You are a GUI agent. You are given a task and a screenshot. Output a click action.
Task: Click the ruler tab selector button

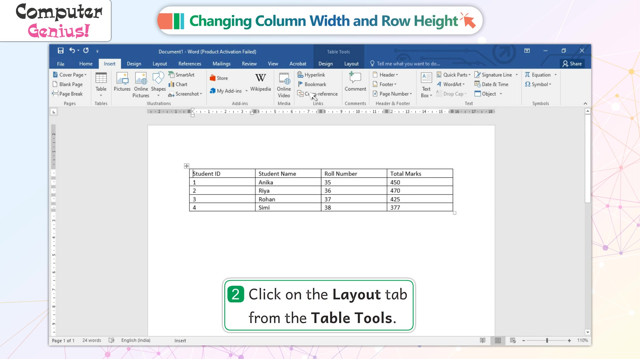pos(54,112)
